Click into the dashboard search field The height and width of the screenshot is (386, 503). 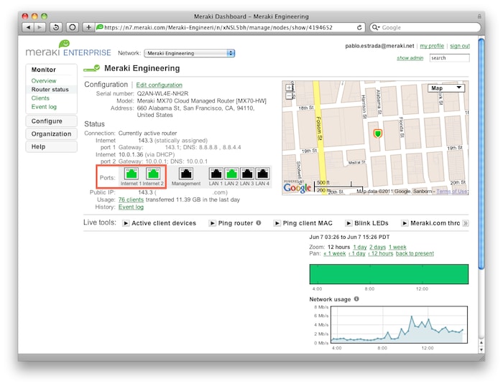[449, 58]
